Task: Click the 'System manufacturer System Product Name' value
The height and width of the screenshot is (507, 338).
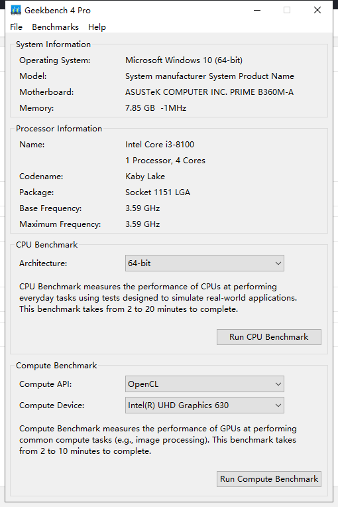Action: tap(209, 76)
